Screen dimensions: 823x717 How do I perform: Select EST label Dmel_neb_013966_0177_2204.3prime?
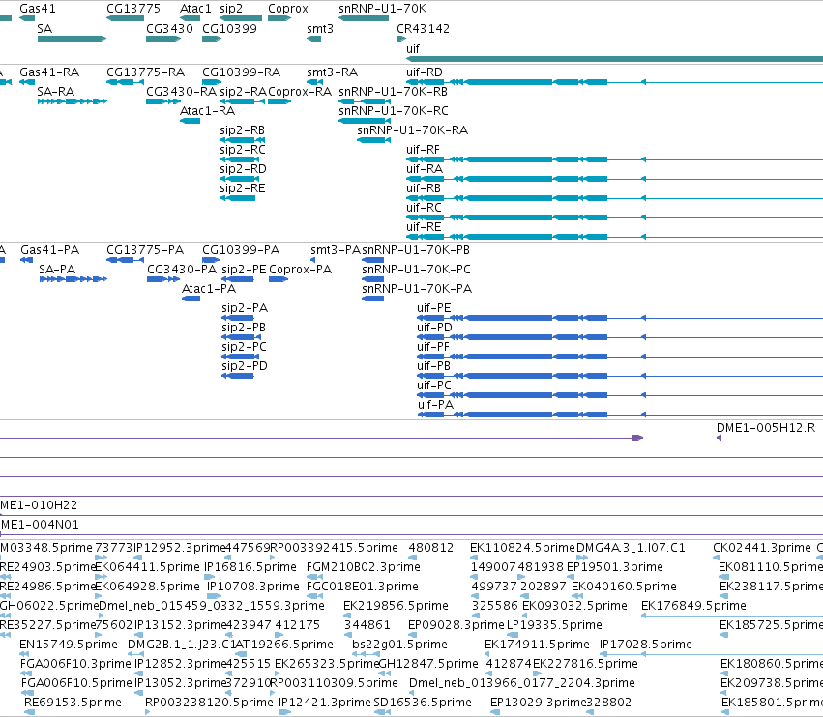click(521, 683)
